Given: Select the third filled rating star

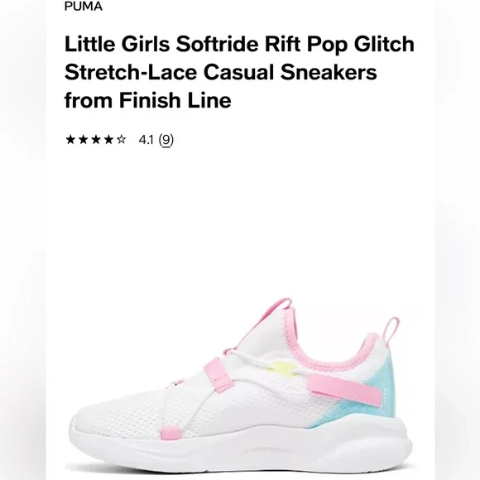Looking at the screenshot, I should pyautogui.click(x=96, y=140).
